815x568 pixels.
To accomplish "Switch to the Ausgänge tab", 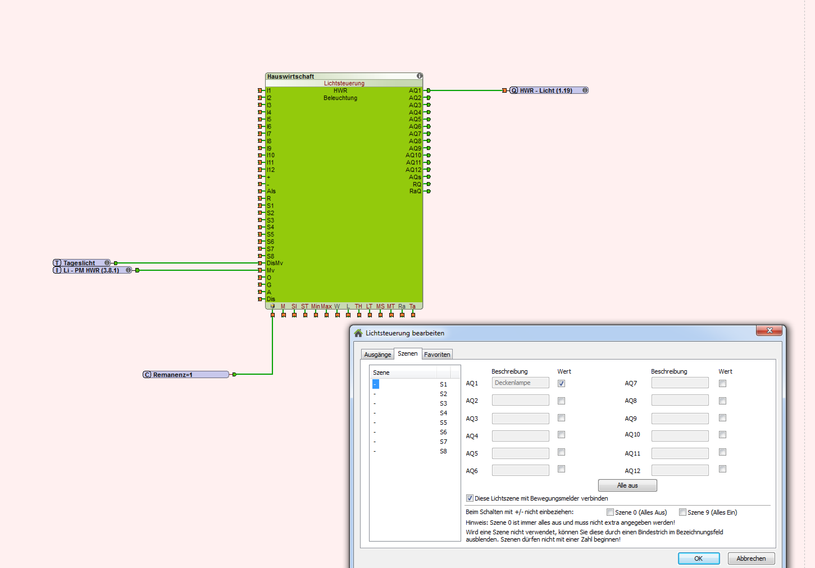I will [x=377, y=354].
